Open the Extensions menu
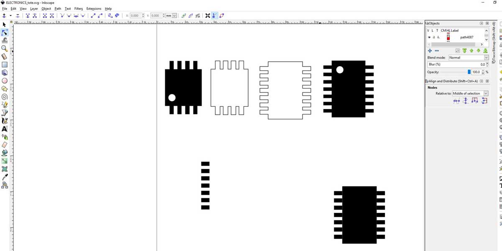Image resolution: width=502 pixels, height=251 pixels. click(x=94, y=8)
